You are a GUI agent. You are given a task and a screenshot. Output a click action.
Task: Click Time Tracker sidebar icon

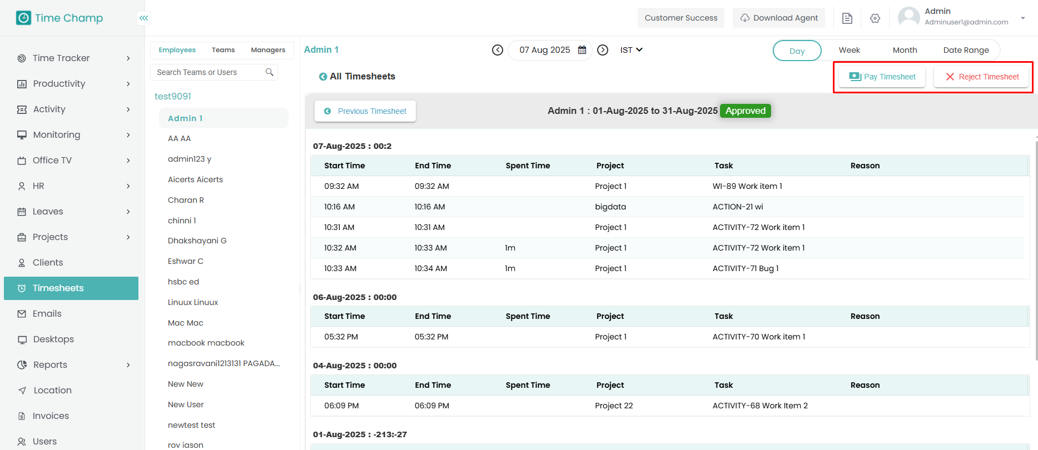click(22, 58)
